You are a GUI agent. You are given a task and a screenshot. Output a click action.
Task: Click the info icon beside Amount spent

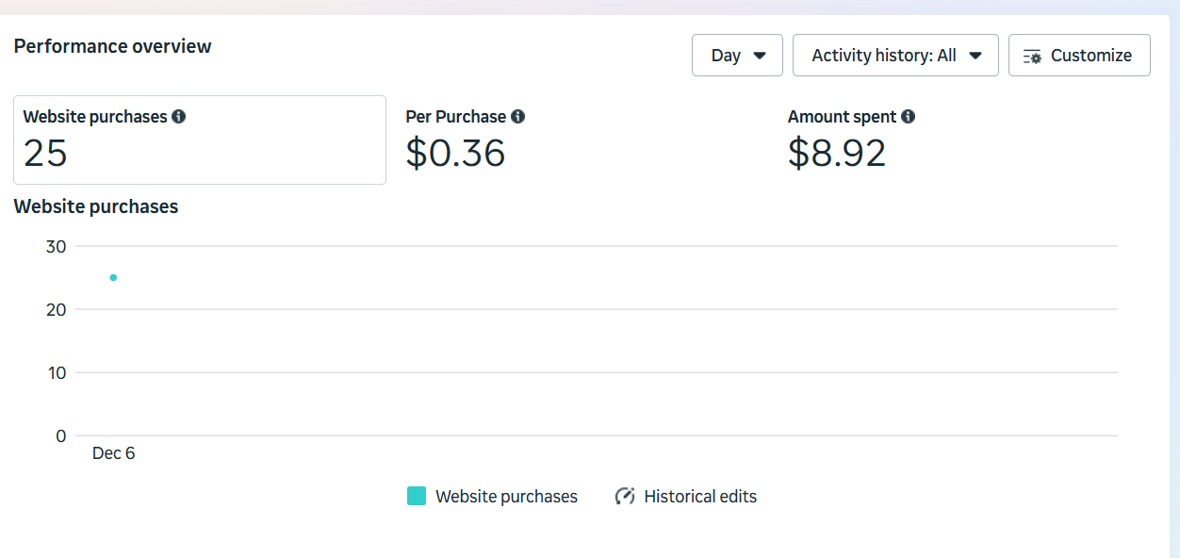pos(908,117)
